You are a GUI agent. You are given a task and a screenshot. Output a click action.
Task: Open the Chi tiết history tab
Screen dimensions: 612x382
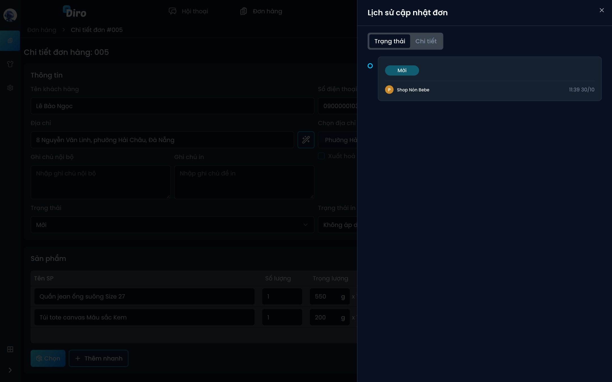[x=426, y=41]
